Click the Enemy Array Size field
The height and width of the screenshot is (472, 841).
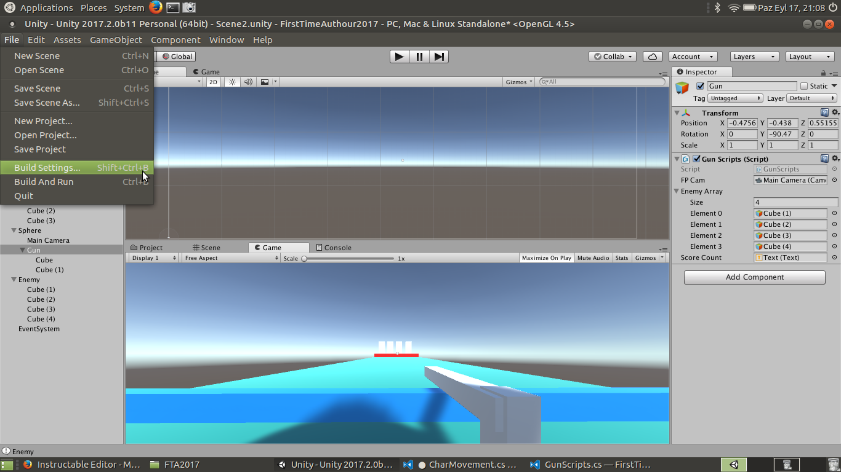point(795,202)
